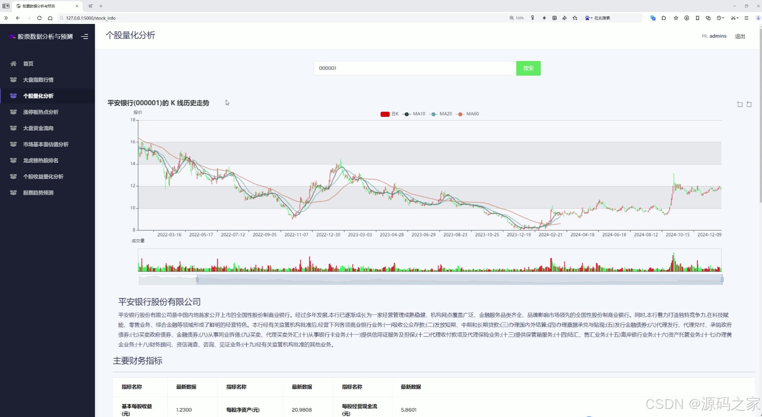Collapse sidebar using the hamburger menu icon

point(85,36)
